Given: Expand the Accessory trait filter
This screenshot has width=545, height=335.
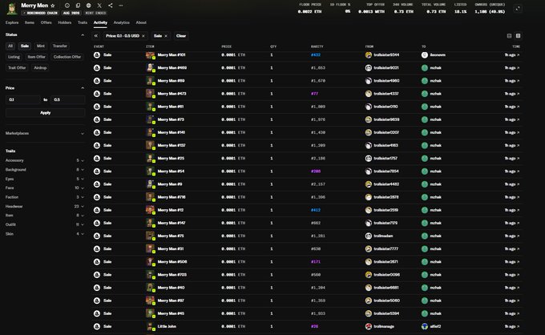Looking at the screenshot, I should pyautogui.click(x=45, y=160).
